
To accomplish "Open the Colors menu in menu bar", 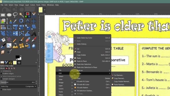I will click(x=33, y=5).
